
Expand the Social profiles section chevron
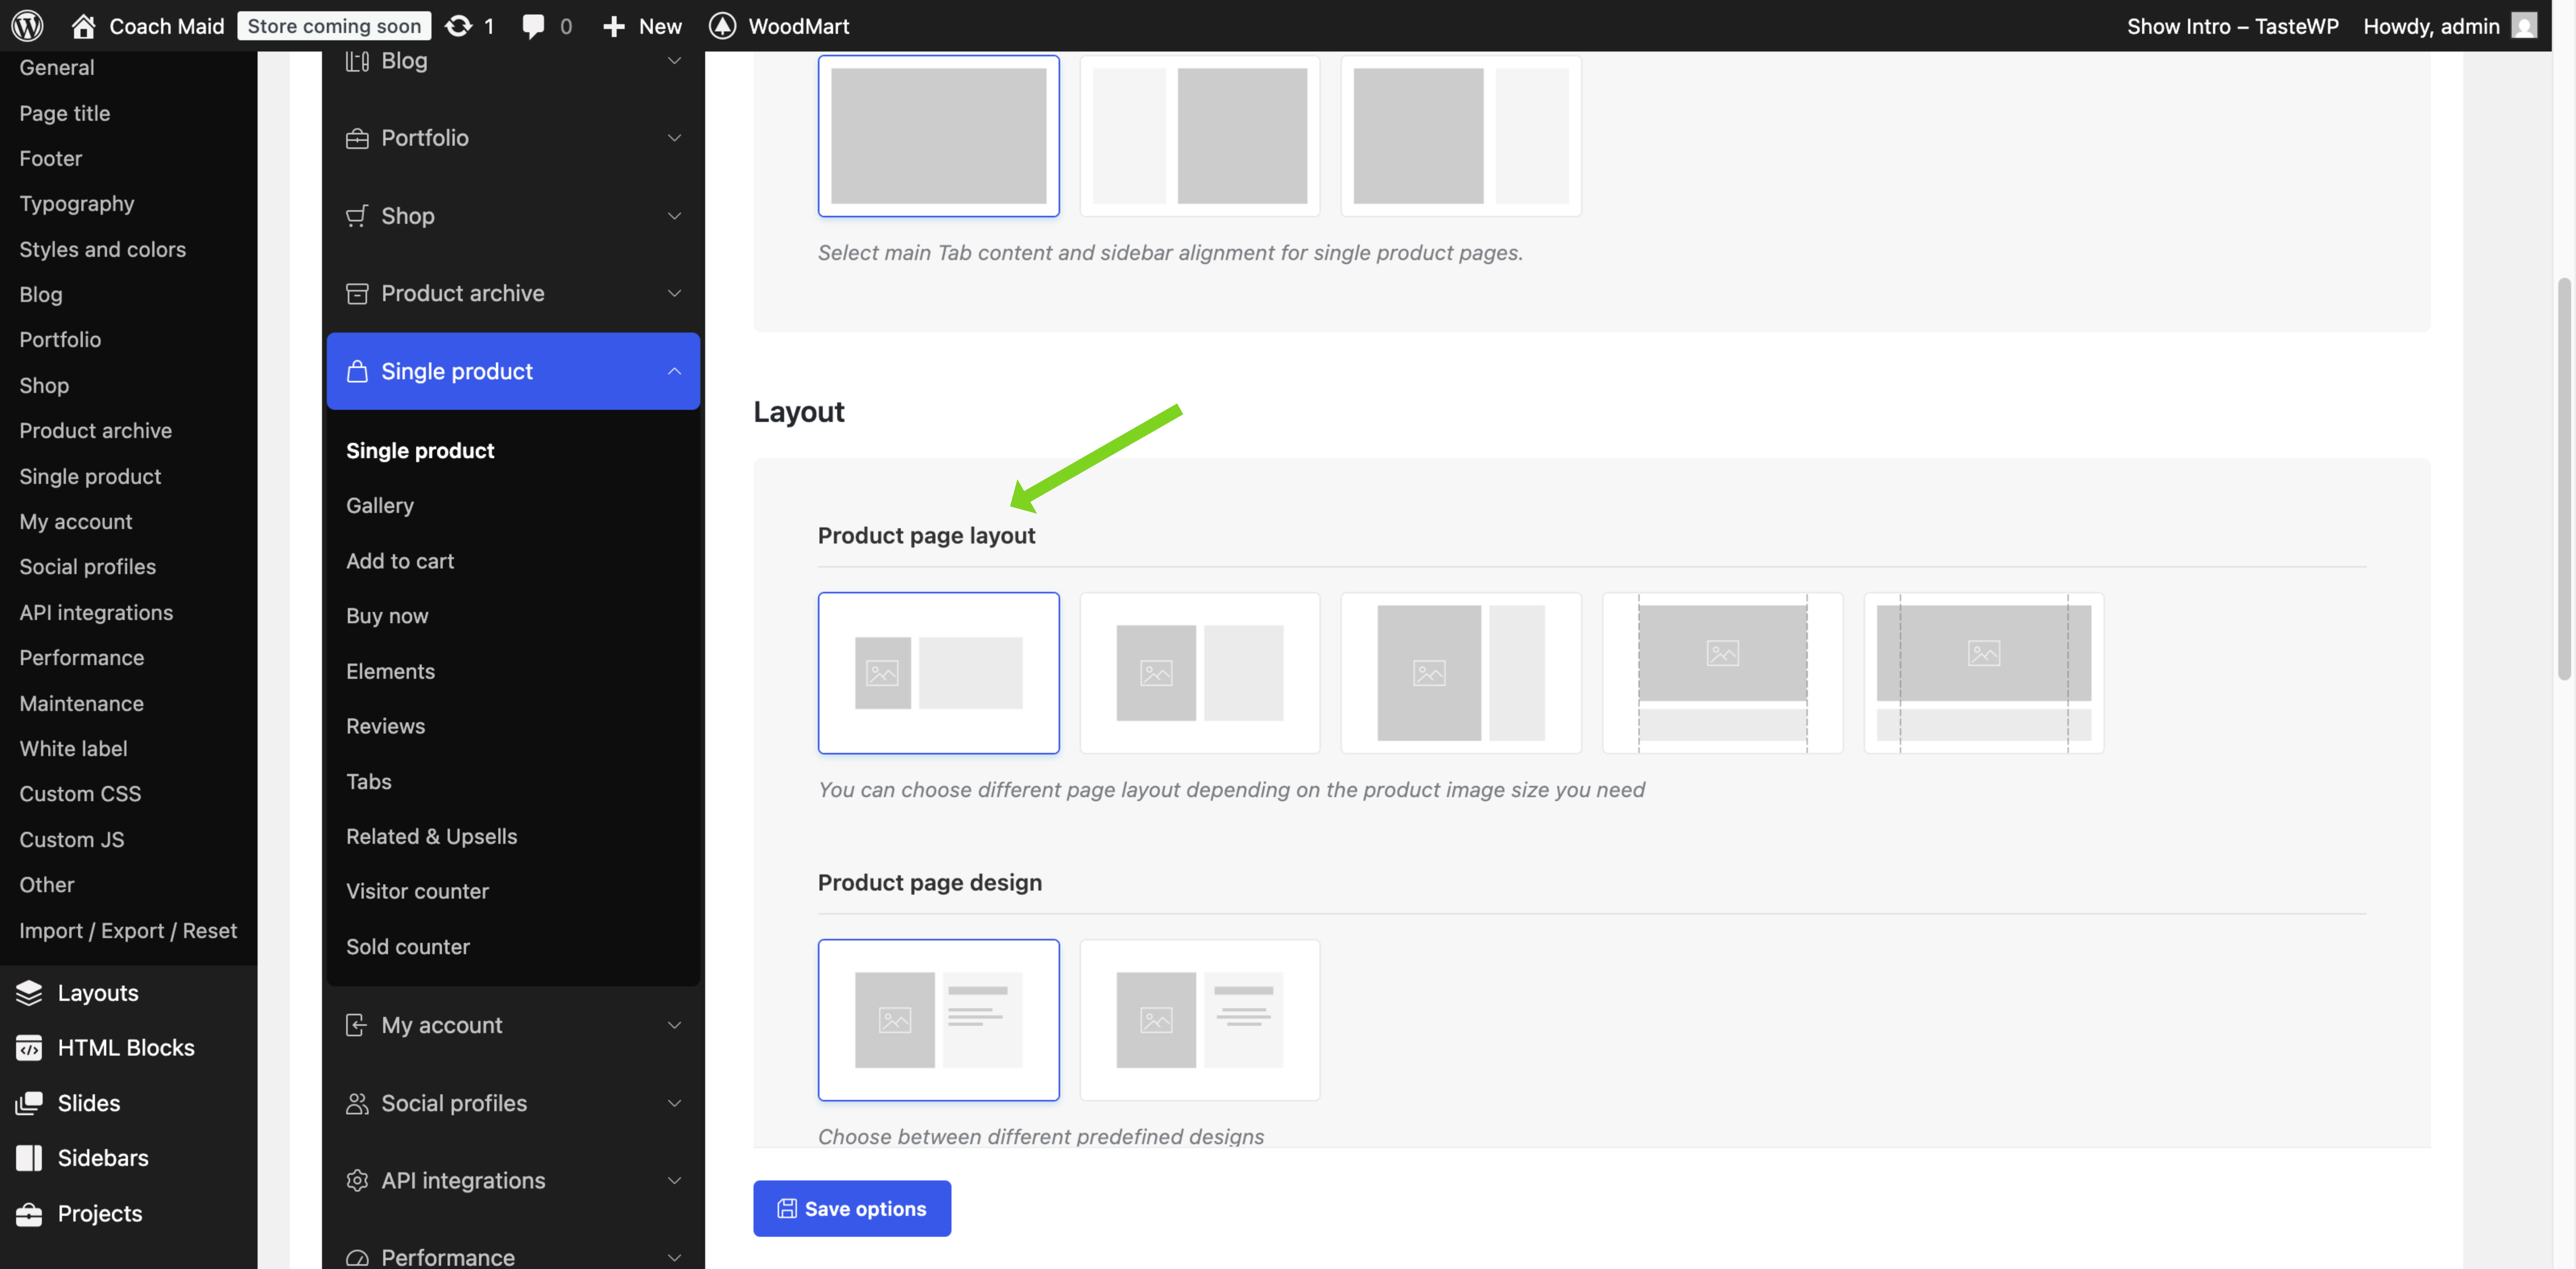[x=675, y=1103]
